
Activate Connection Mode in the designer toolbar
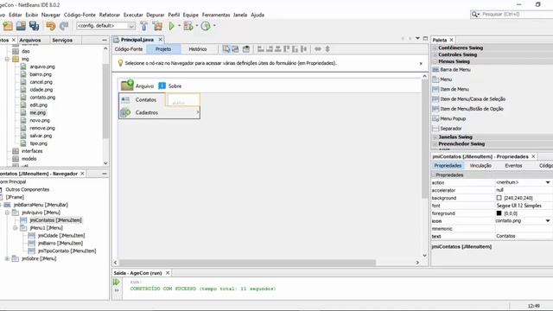pos(235,49)
